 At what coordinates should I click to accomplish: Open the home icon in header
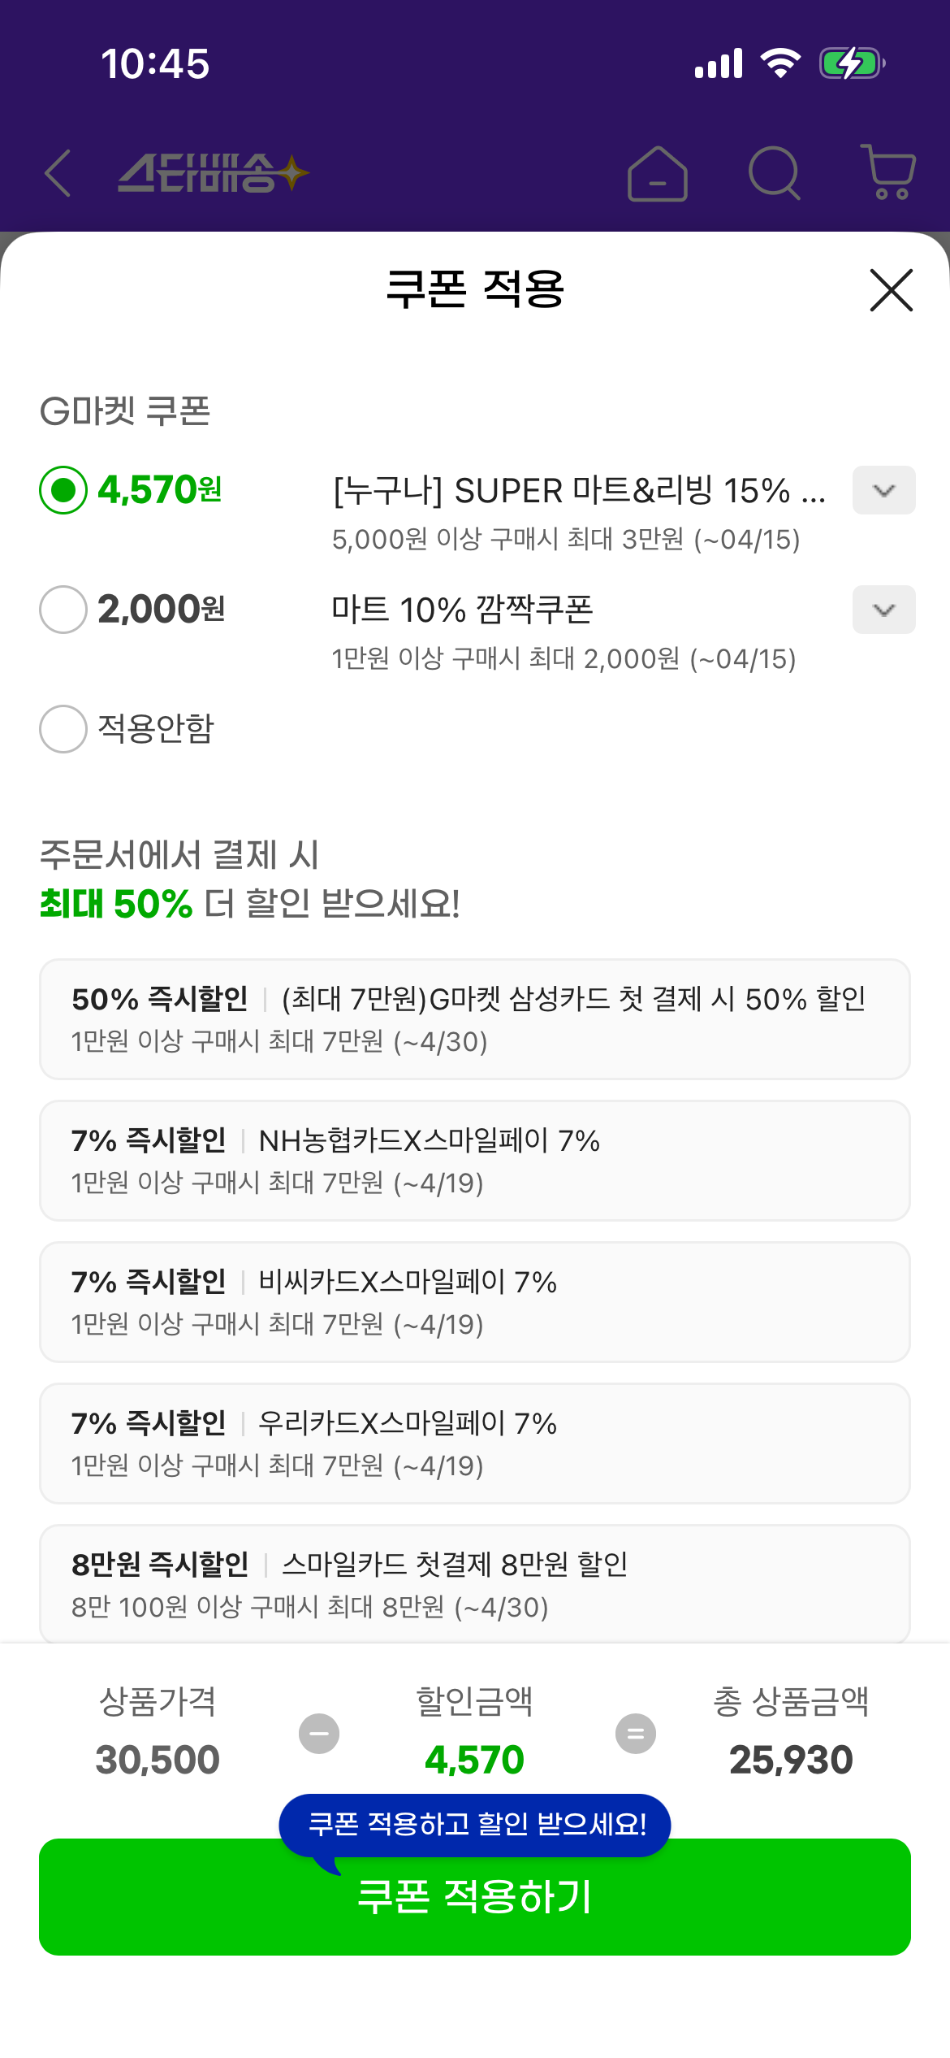tap(657, 173)
